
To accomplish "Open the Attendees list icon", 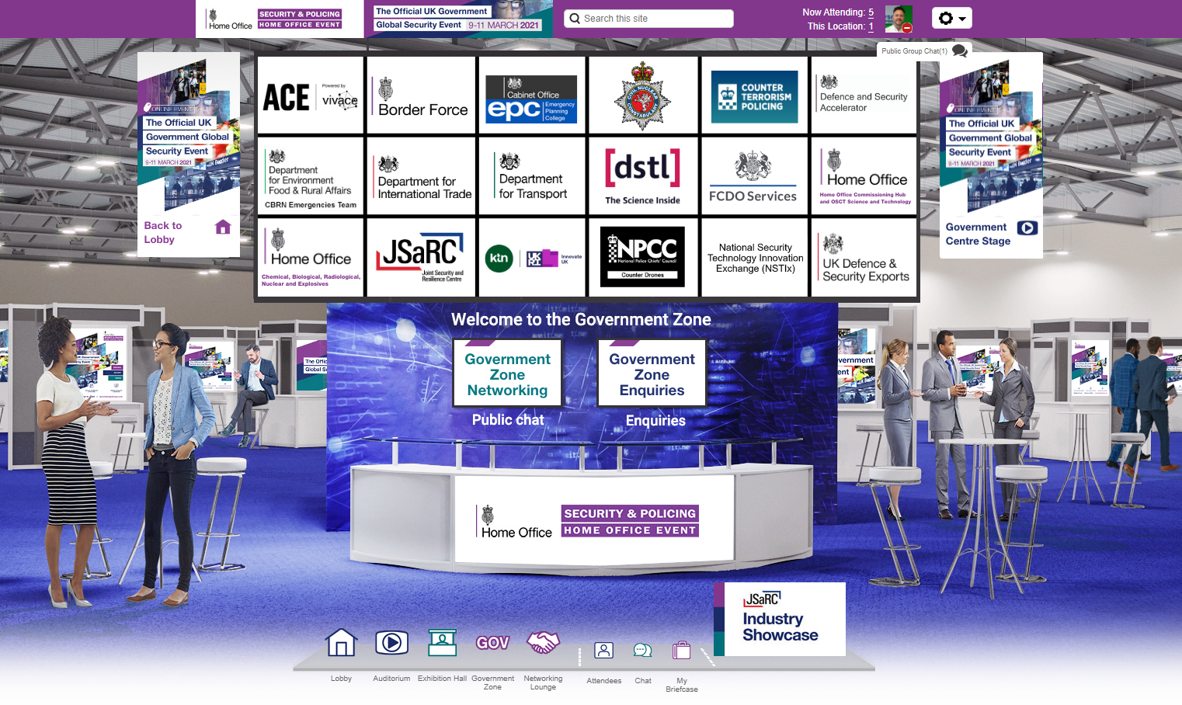I will pyautogui.click(x=603, y=651).
